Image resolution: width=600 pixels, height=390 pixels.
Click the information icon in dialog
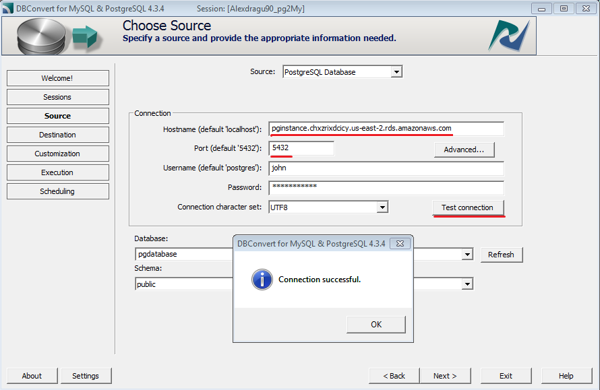click(262, 280)
